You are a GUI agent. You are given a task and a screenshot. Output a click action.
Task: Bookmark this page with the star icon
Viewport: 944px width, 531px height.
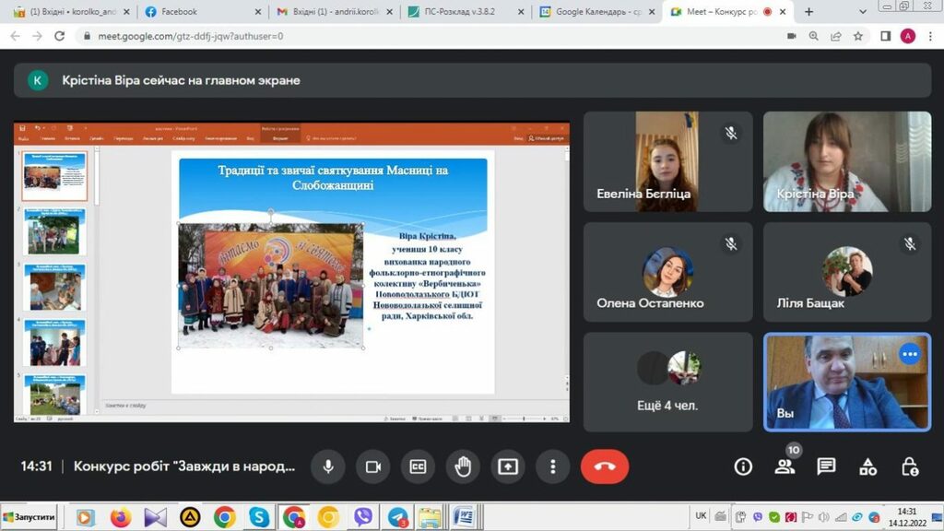tap(858, 36)
